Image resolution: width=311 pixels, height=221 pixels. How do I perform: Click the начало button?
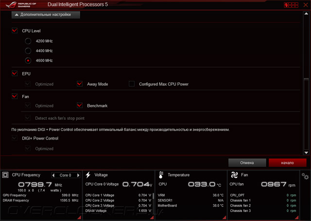coord(287,163)
